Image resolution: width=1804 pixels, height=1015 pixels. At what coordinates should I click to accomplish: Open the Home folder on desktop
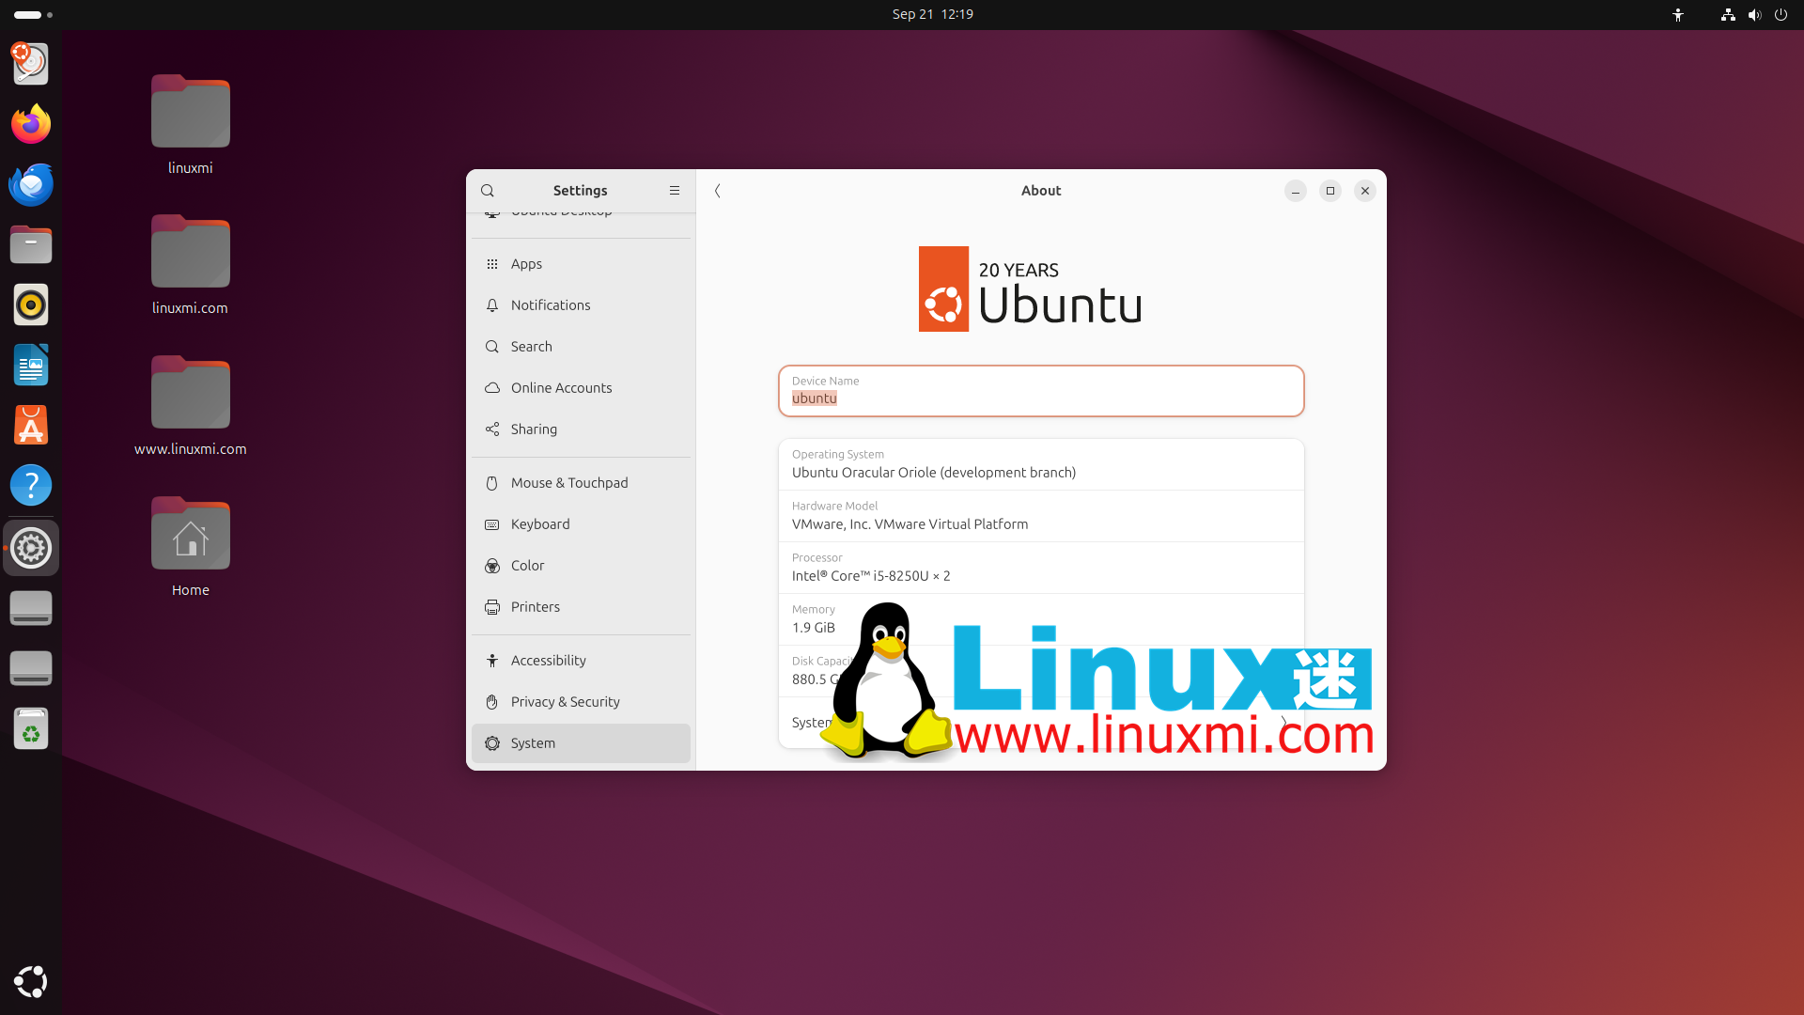[190, 547]
